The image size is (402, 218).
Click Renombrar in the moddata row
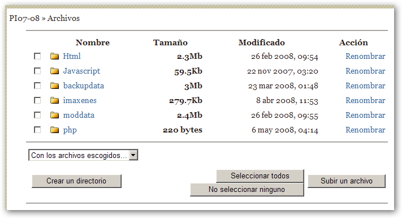[365, 115]
